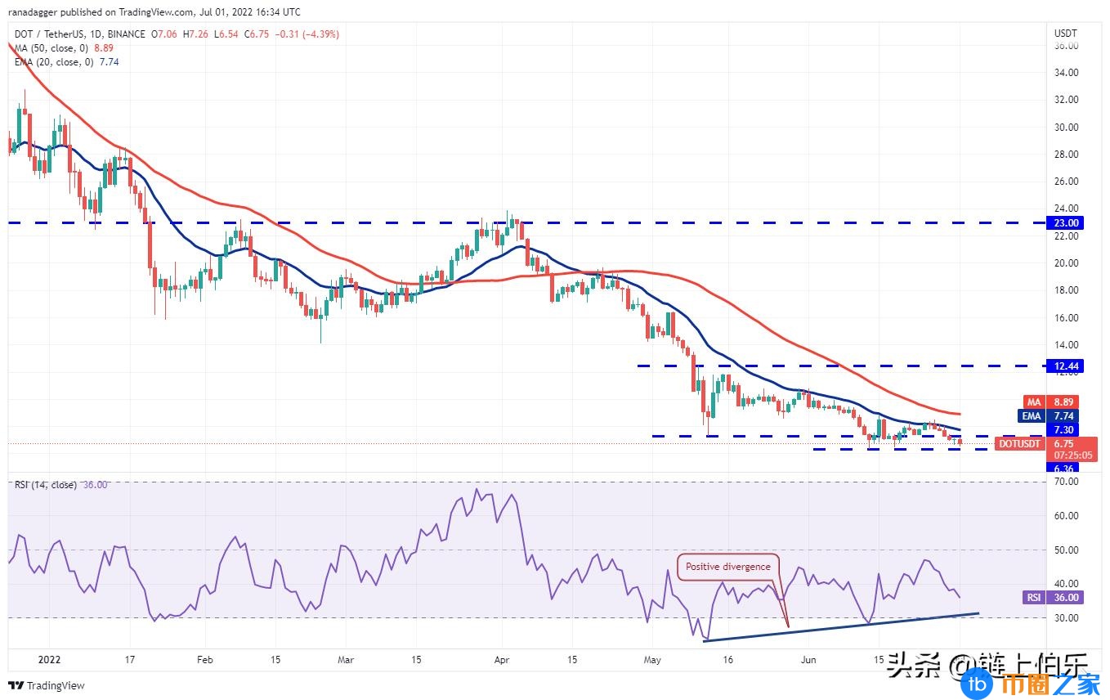The image size is (1110, 700).
Task: Click the Positive divergence callout box
Action: (x=727, y=567)
